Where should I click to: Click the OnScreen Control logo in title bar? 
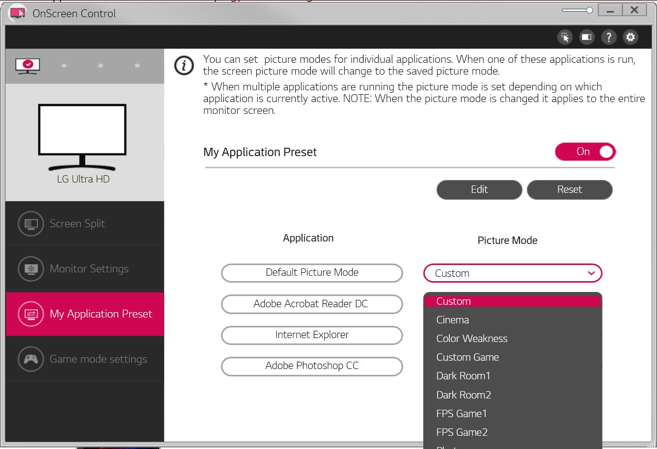tap(18, 13)
